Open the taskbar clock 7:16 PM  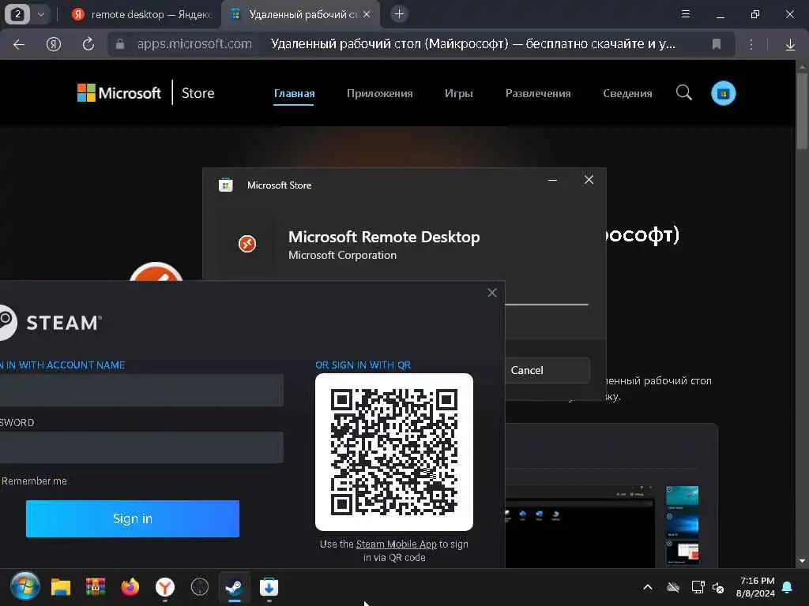pos(756,587)
